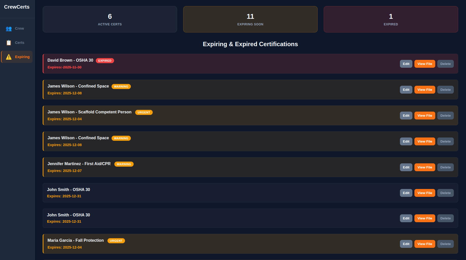Click the CrewCerts logo text

tap(17, 7)
